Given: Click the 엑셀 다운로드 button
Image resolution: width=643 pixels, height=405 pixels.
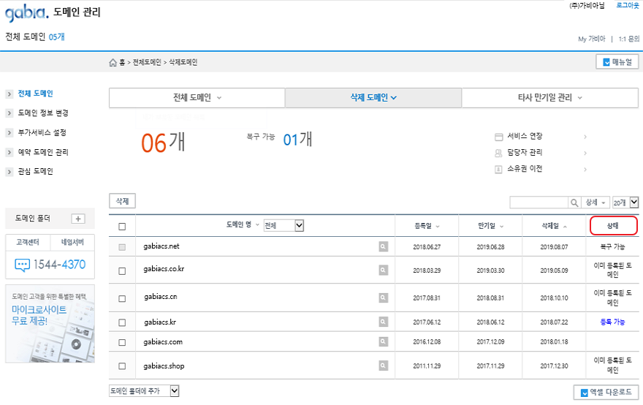Looking at the screenshot, I should click(x=606, y=393).
